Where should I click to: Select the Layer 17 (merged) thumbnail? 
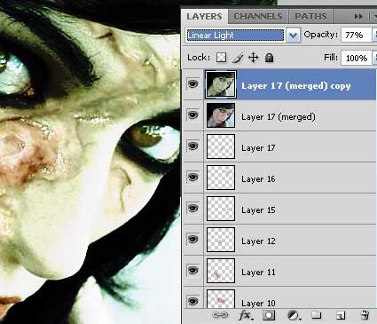221,115
